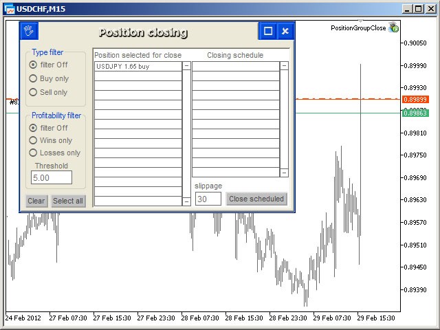Choose Losses only profitability filter
Screen dimensions: 440x330
point(33,153)
